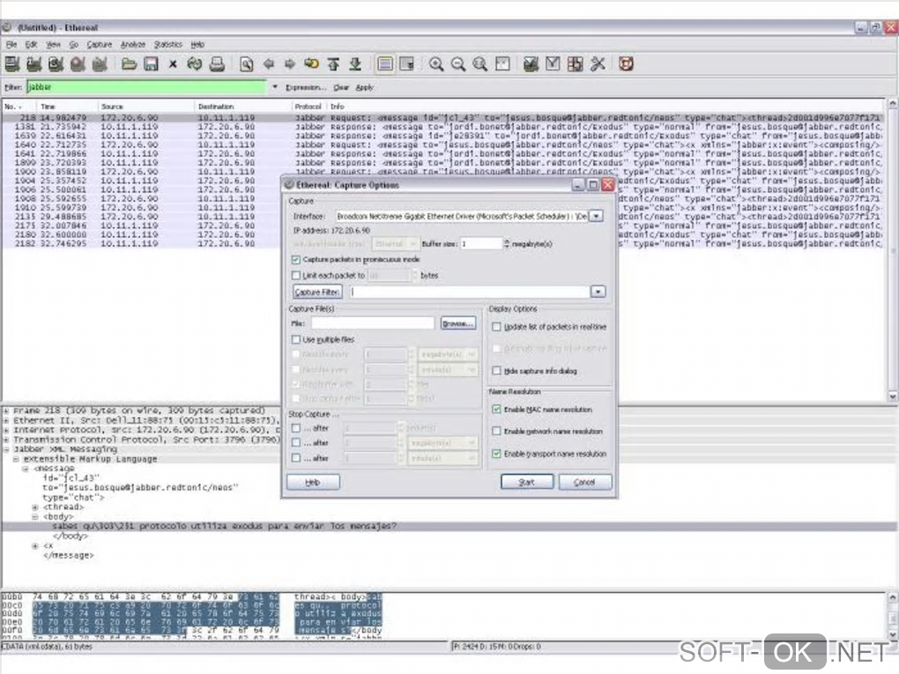
Task: Jump to last packet icon
Action: click(x=355, y=64)
